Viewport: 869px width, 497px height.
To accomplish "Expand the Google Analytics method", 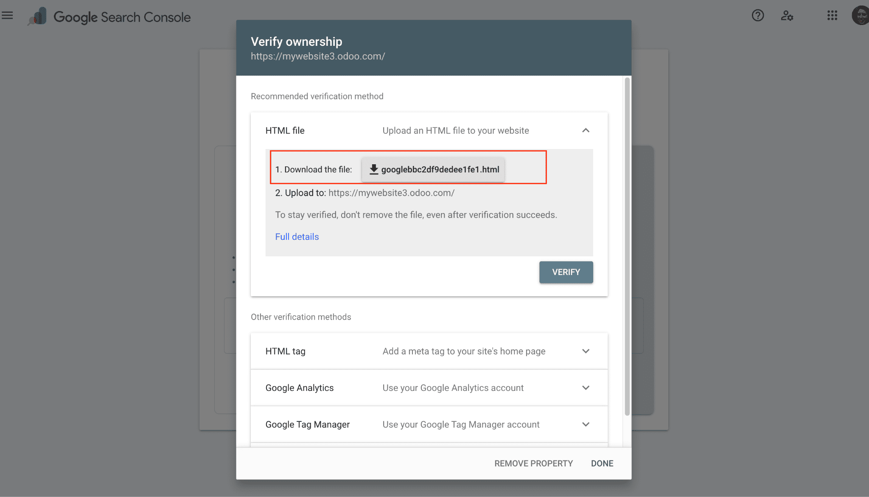I will 586,387.
